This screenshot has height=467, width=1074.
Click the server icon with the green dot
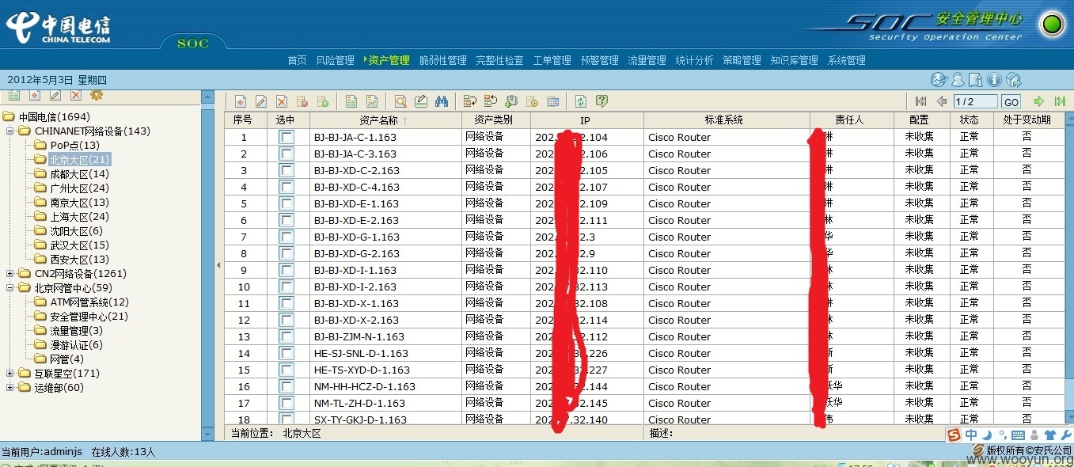point(322,101)
